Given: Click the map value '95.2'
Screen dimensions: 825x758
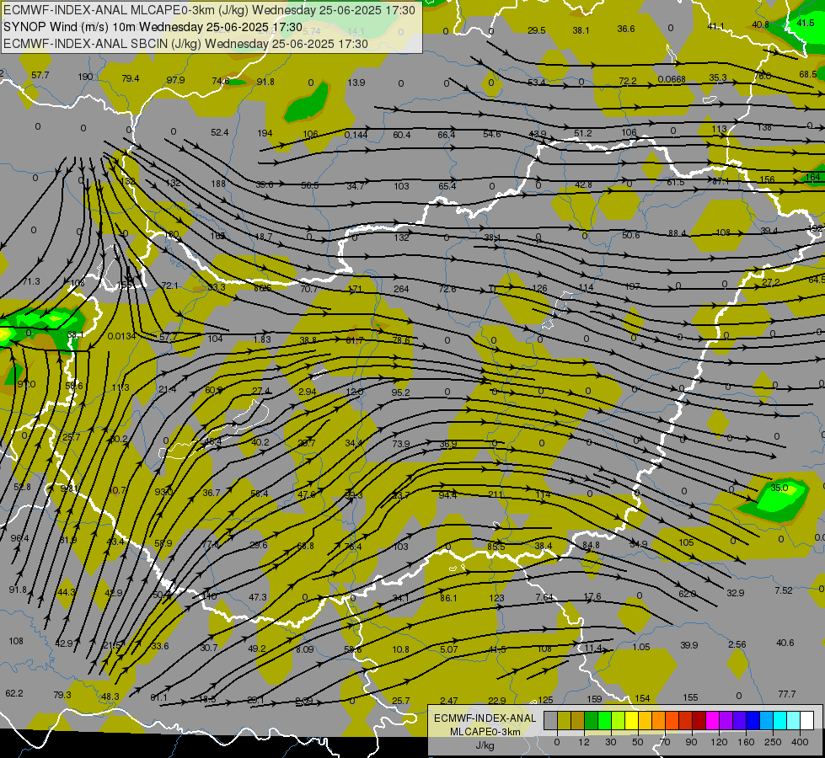Looking at the screenshot, I should [400, 392].
